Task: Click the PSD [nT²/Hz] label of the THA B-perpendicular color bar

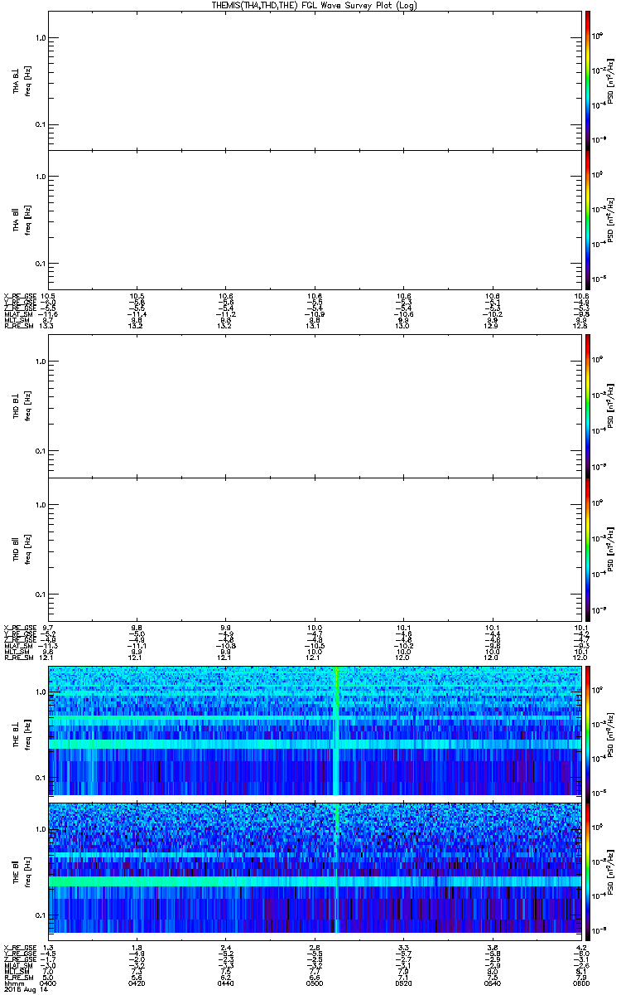Action: [611, 81]
